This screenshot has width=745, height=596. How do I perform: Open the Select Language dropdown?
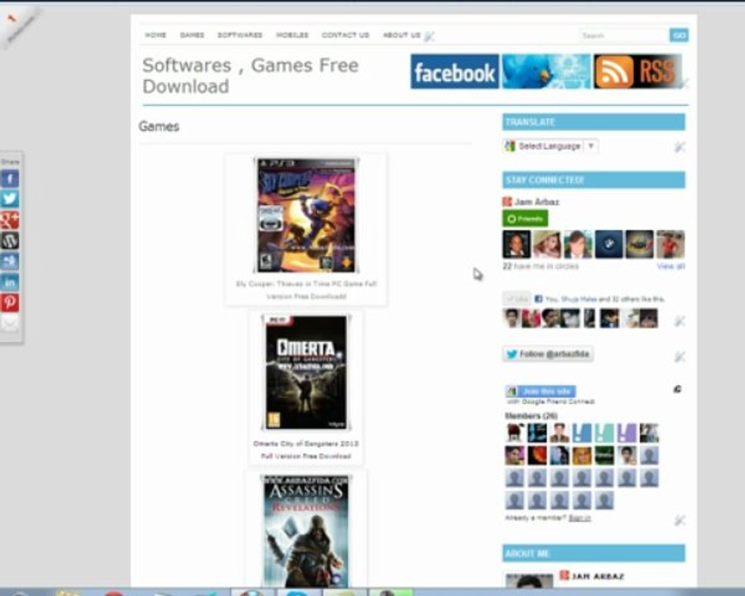pyautogui.click(x=550, y=146)
